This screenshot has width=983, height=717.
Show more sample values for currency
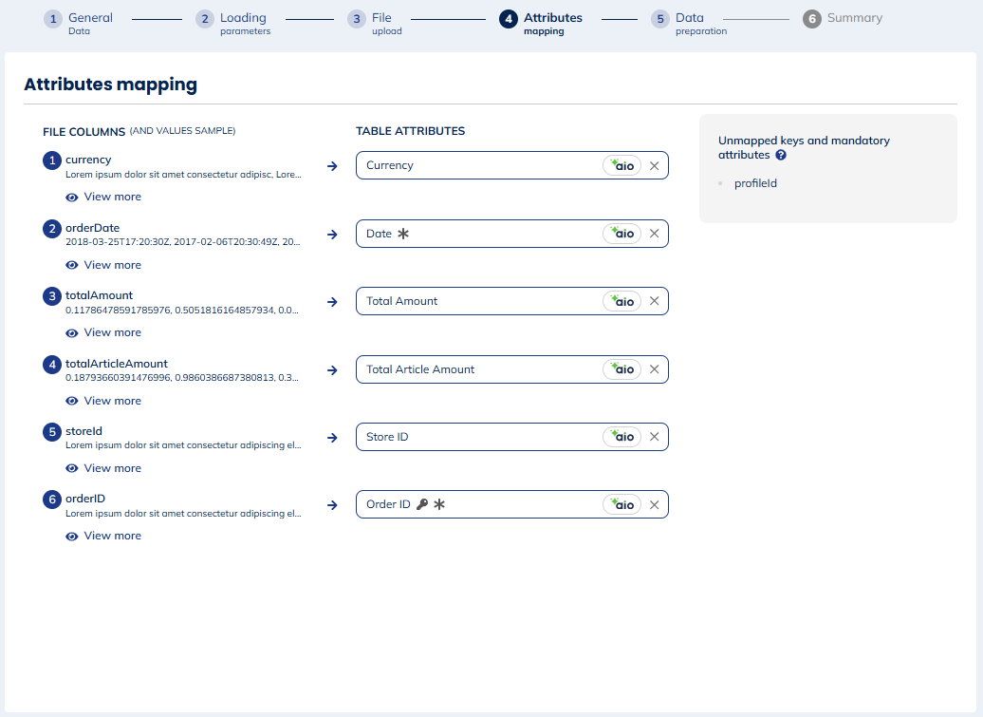coord(103,197)
